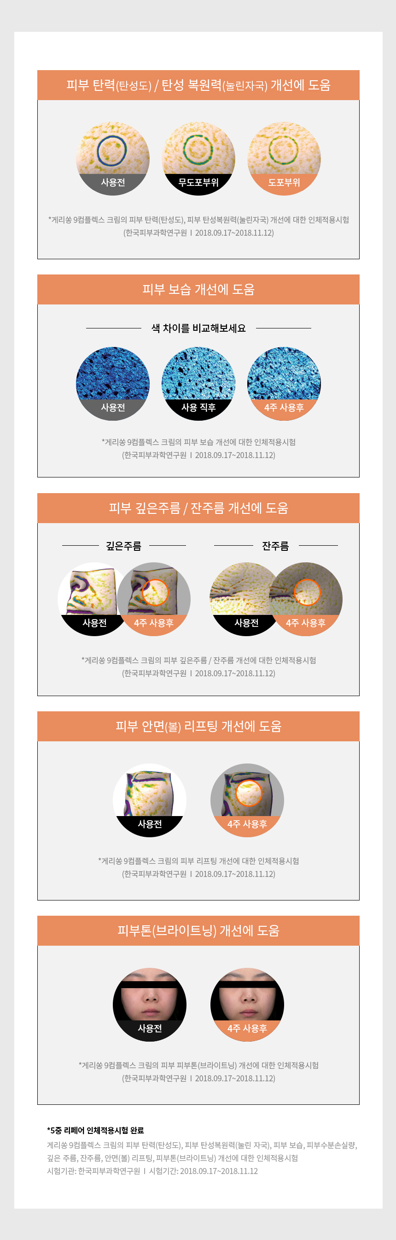Screen dimensions: 396x1240
Task: Click the brightening 사용전 face photo
Action: pyautogui.click(x=150, y=1005)
